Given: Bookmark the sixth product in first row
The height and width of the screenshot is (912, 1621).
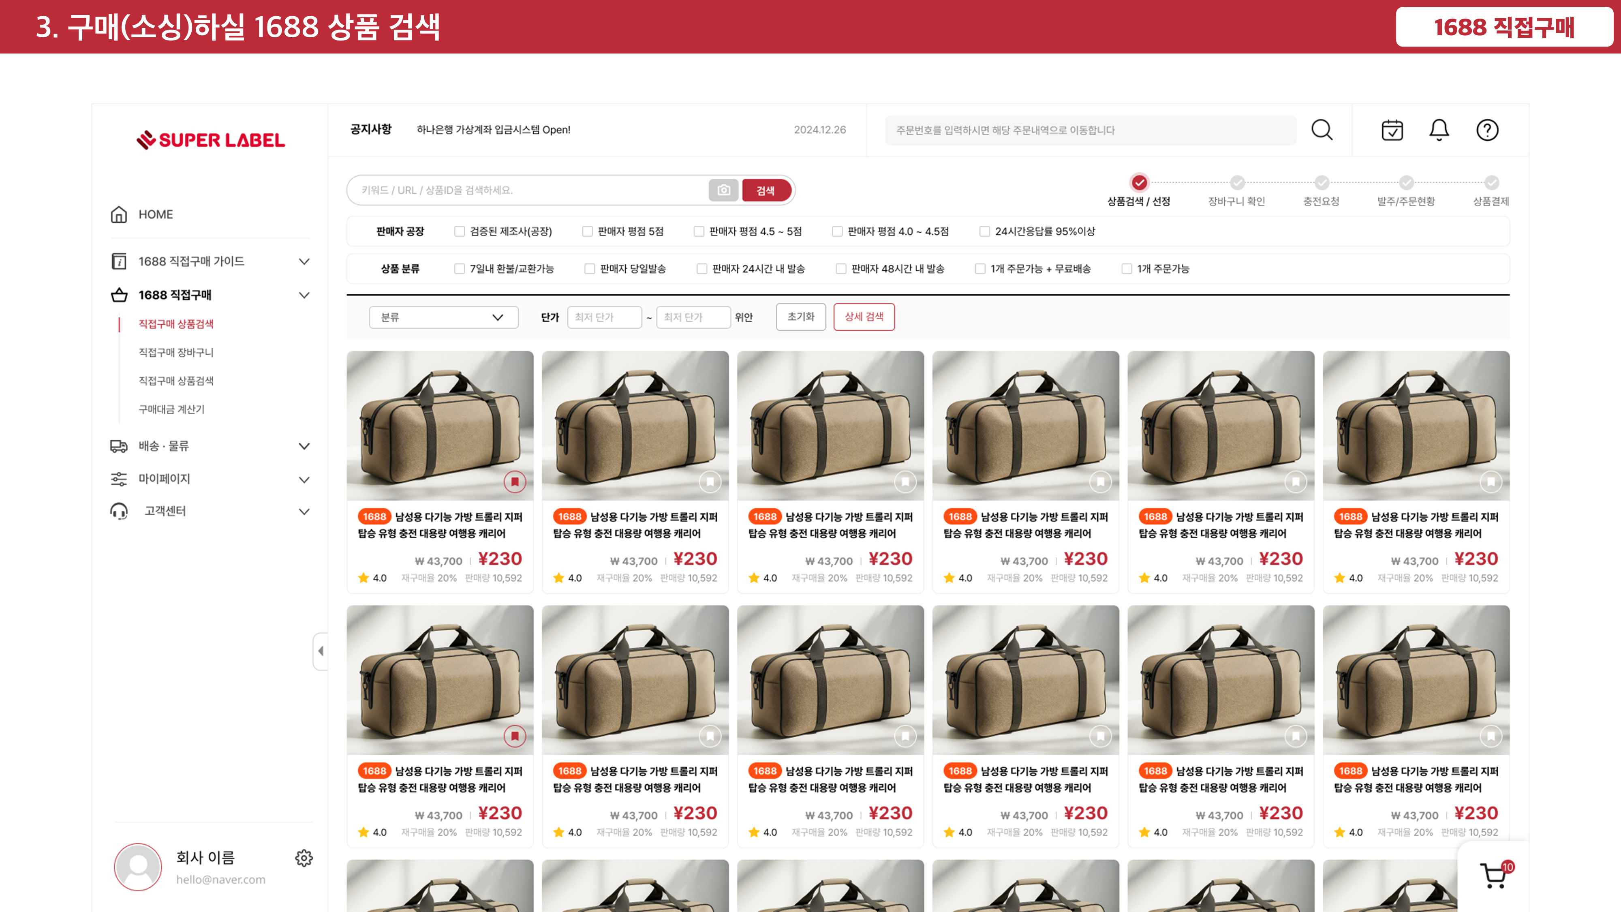Looking at the screenshot, I should [1491, 482].
